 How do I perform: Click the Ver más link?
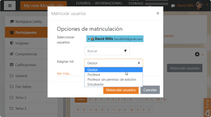(x=64, y=73)
